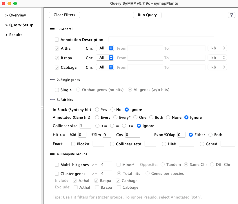Screen dimensions: 238x204
Task: Click the Block# number field
Action: pyautogui.click(x=98, y=144)
